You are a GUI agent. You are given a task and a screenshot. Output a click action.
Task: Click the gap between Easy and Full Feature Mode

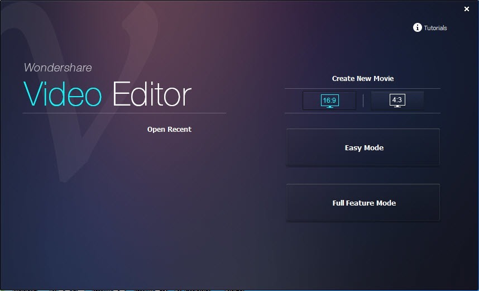tap(363, 175)
